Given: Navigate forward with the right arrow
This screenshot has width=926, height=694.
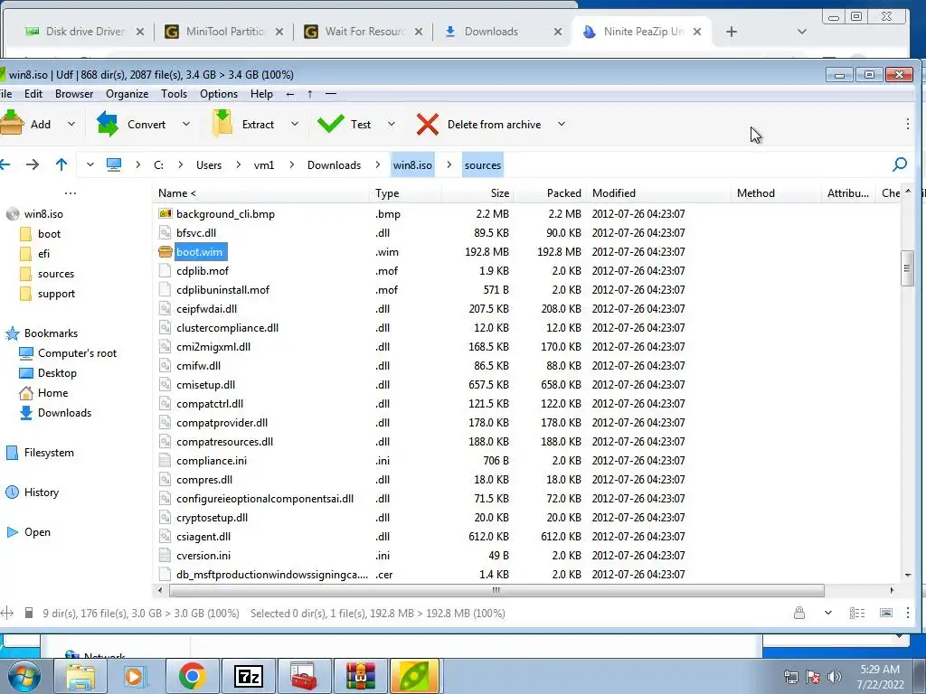Looking at the screenshot, I should click(x=33, y=164).
